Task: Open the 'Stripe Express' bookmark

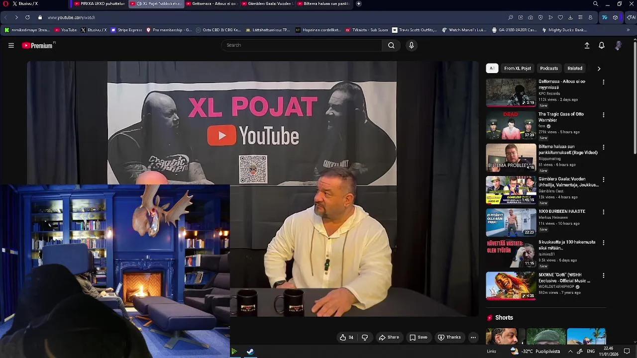Action: tap(126, 30)
